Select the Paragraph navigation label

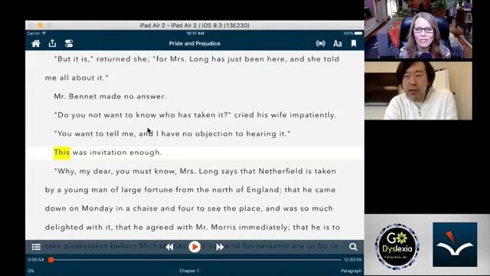coord(351,271)
